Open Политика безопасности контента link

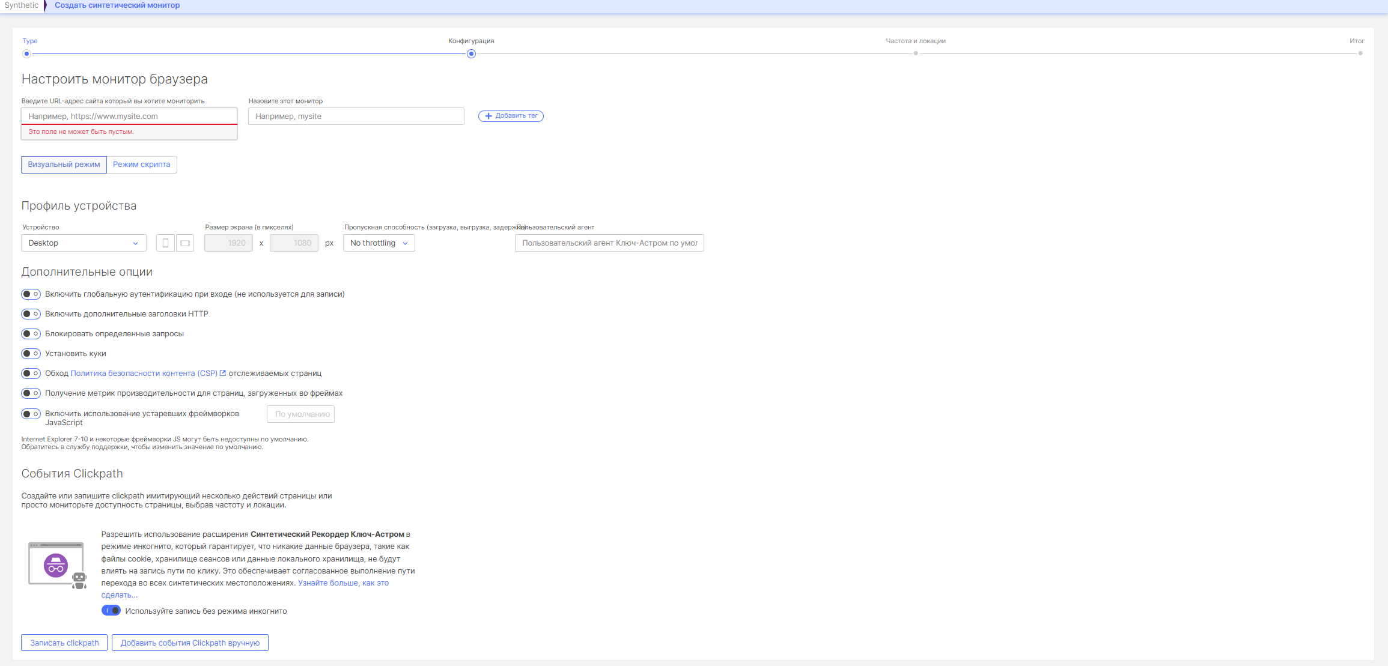[x=144, y=374]
